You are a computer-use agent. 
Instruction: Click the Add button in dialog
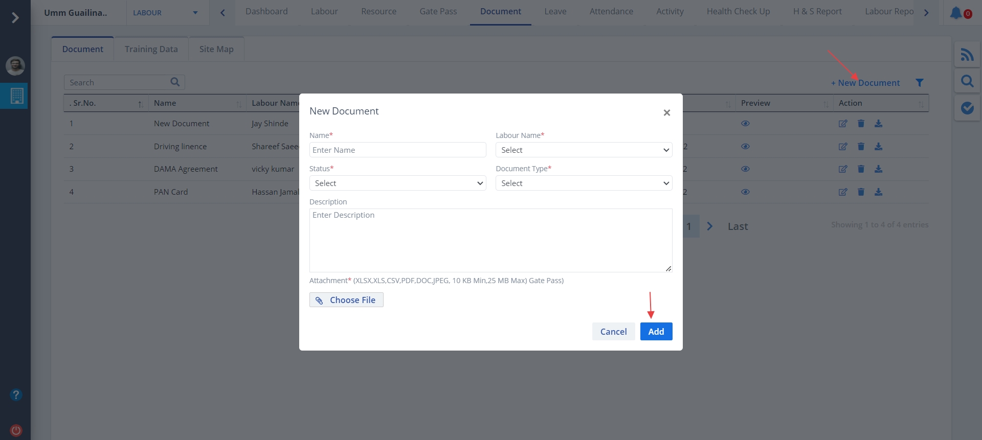656,332
